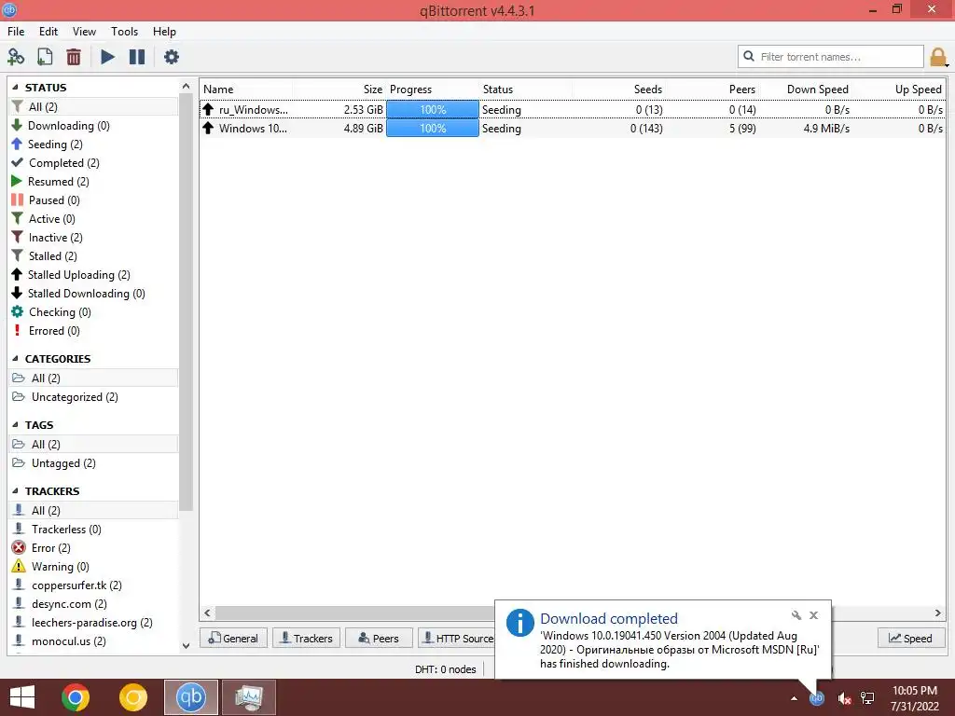Screen dimensions: 955x716
Task: Launch Google Chrome from the taskbar
Action: (x=76, y=697)
